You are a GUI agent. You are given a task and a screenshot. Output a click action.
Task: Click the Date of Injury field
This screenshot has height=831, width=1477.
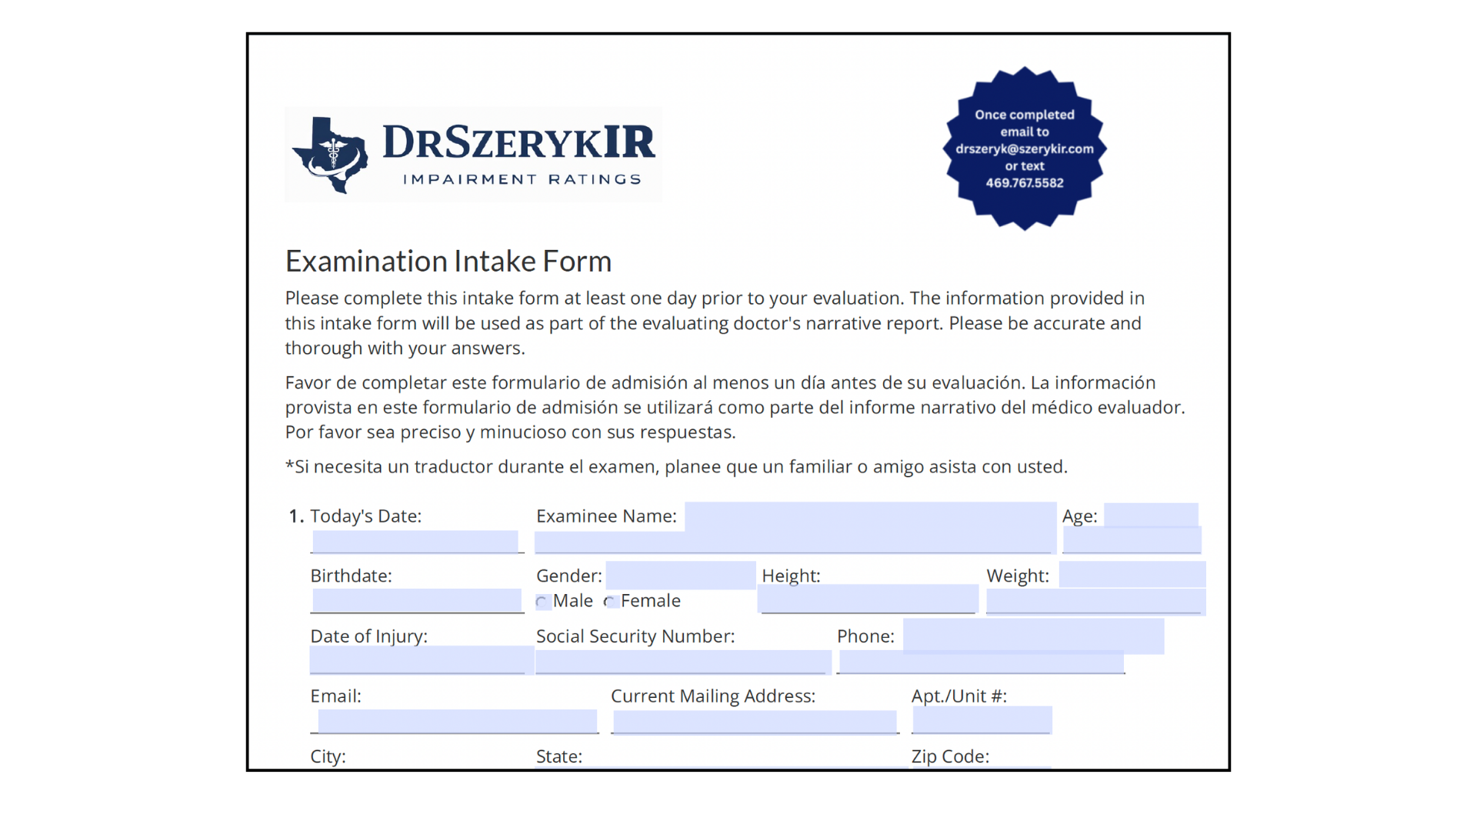click(419, 660)
